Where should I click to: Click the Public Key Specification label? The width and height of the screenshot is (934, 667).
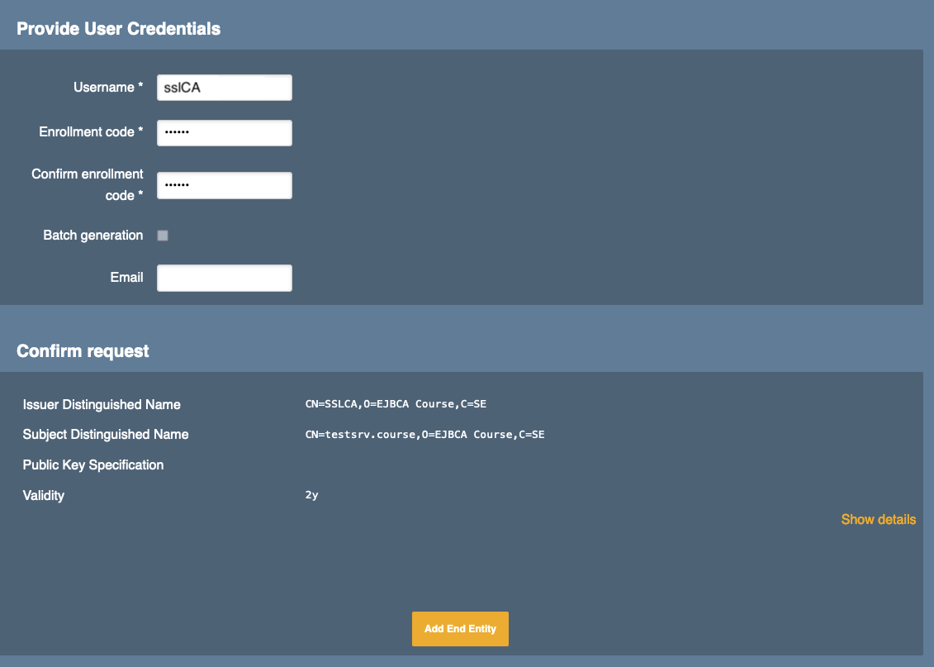point(93,465)
